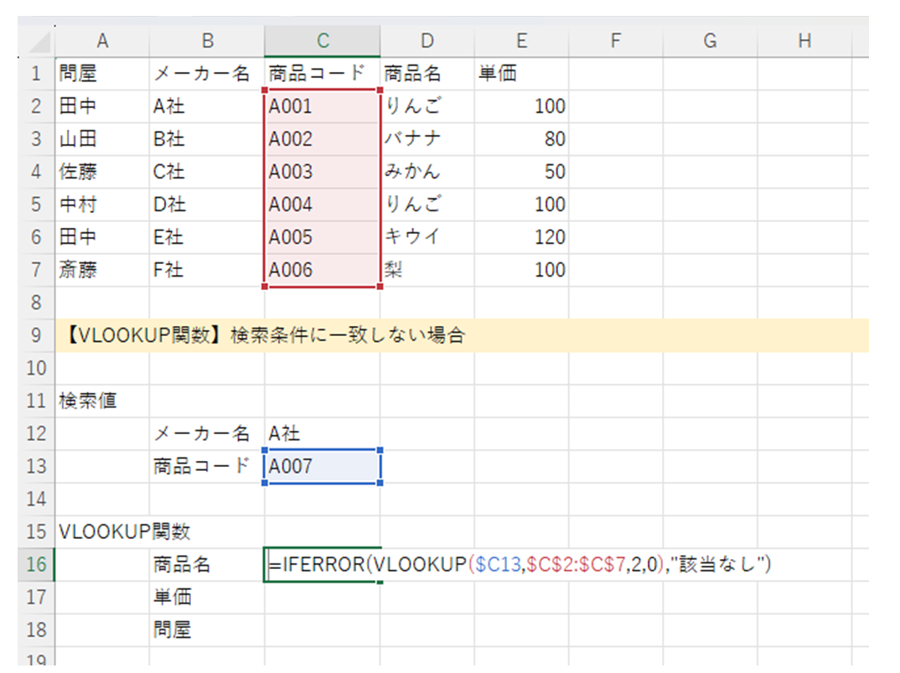
Task: Select row 10 header
Action: click(36, 368)
